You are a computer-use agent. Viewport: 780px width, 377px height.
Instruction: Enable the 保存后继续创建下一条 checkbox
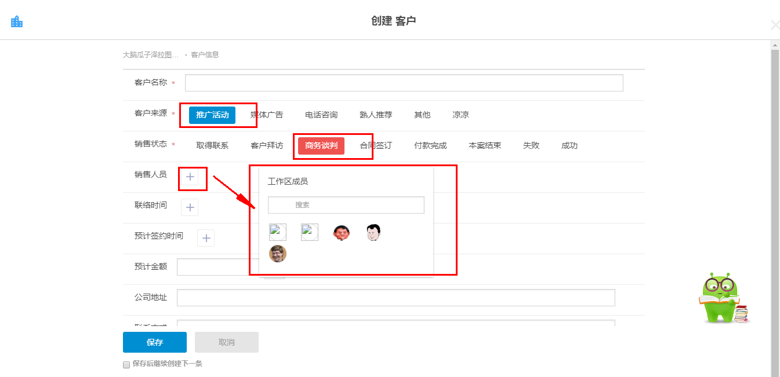point(126,365)
